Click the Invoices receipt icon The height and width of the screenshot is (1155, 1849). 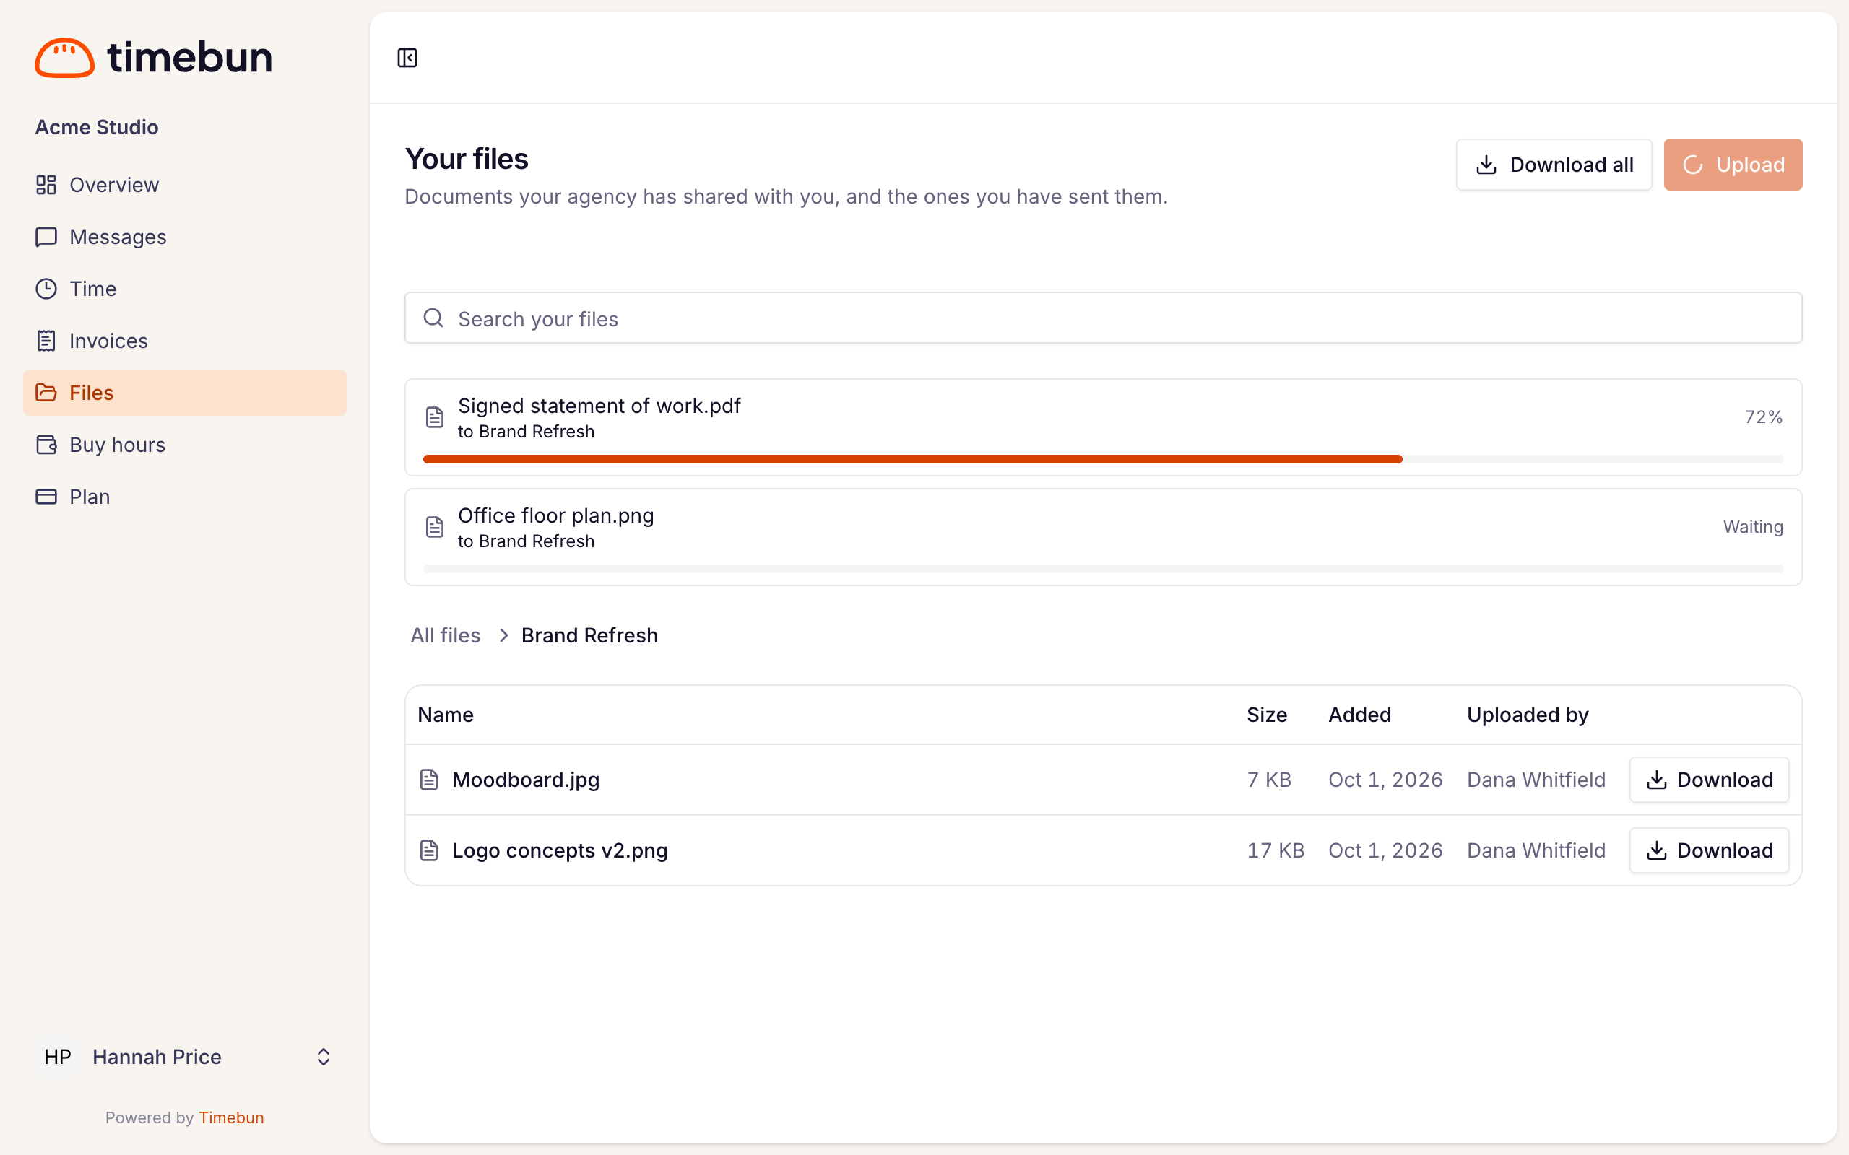tap(47, 341)
